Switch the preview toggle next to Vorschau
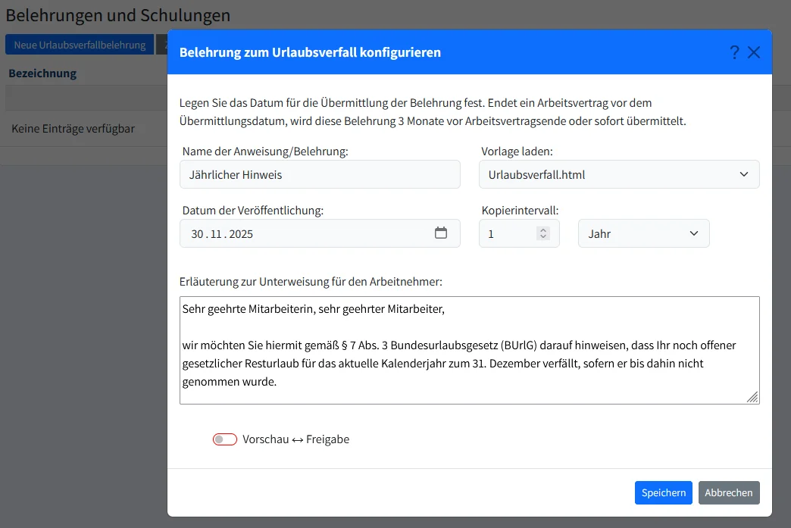 click(224, 439)
